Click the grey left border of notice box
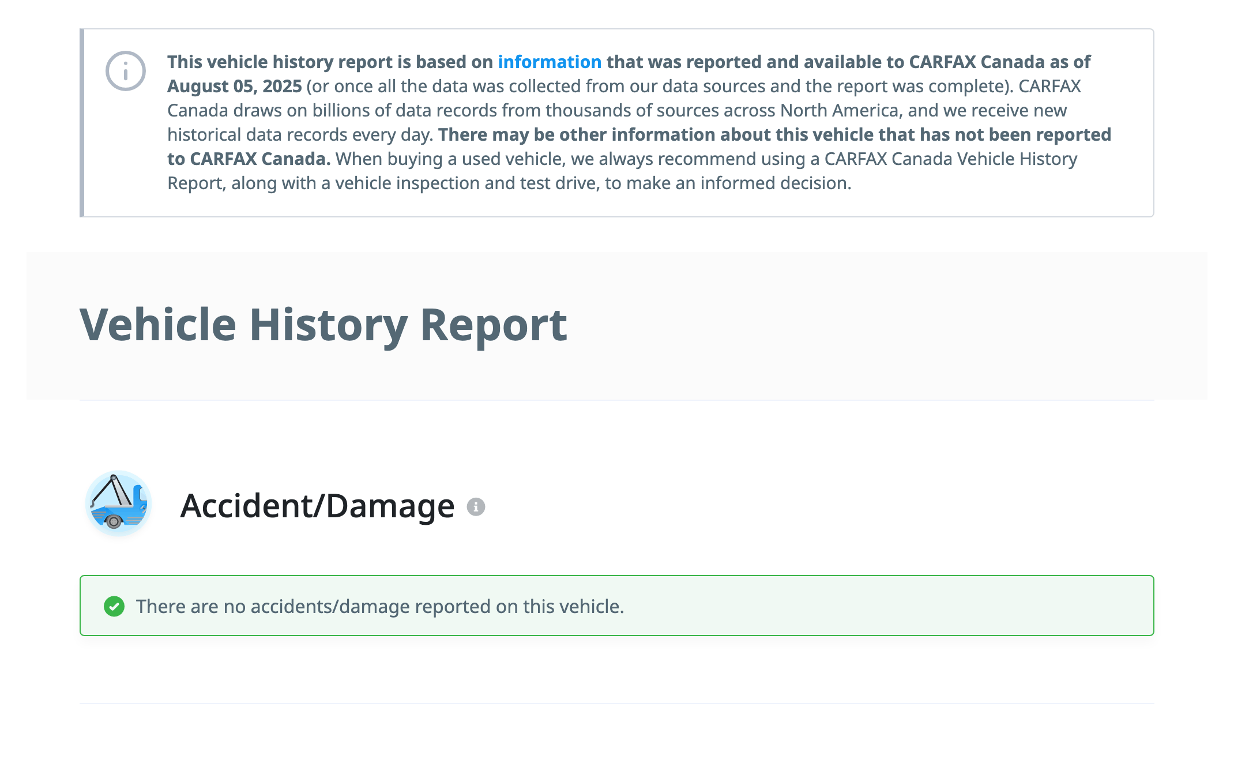 click(82, 123)
